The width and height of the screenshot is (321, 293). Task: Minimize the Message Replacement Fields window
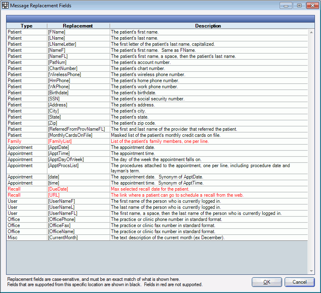pos(286,6)
